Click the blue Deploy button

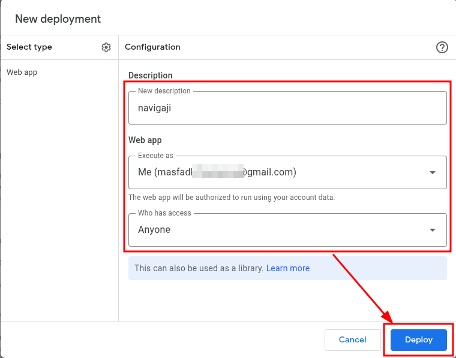(x=418, y=339)
